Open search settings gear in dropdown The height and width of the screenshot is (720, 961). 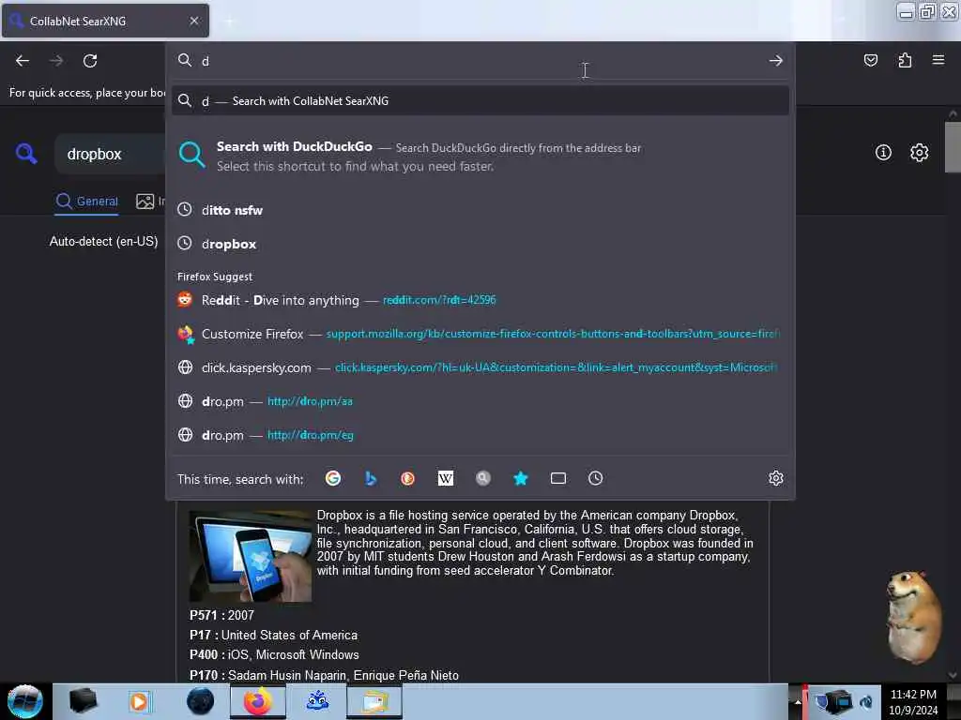[x=775, y=478]
